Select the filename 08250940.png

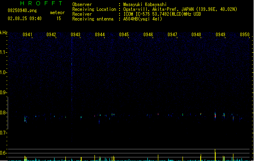[x=22, y=10]
